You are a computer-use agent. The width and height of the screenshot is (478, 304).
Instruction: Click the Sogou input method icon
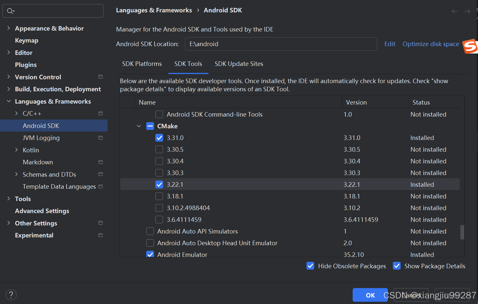pos(470,46)
